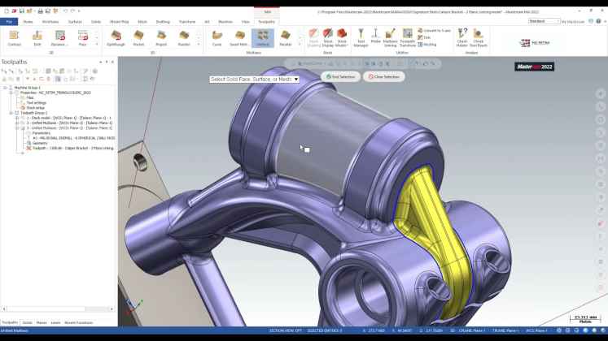Open the Tool Manager utility

(x=361, y=37)
